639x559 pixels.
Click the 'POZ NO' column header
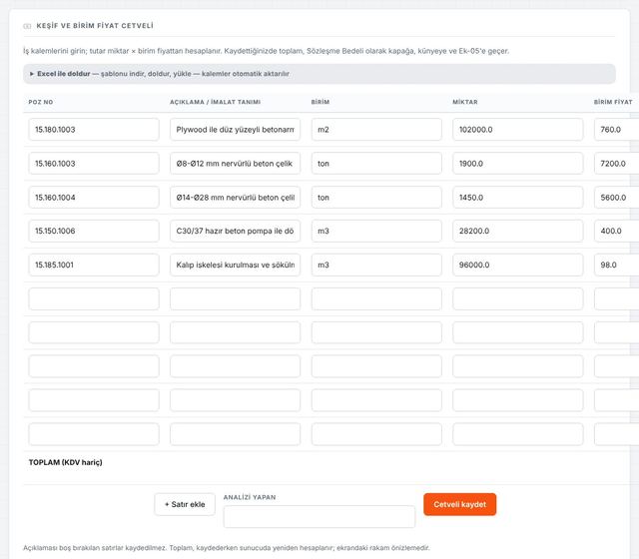[x=41, y=102]
